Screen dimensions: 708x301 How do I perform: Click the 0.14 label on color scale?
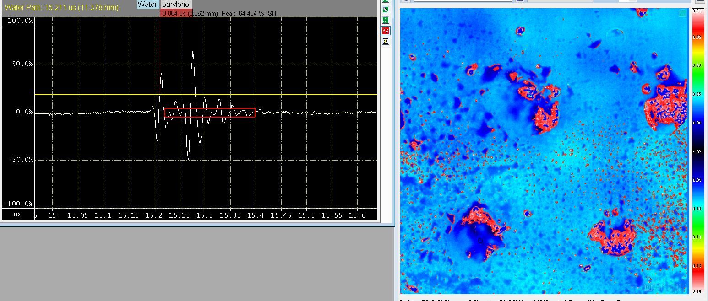click(x=697, y=291)
